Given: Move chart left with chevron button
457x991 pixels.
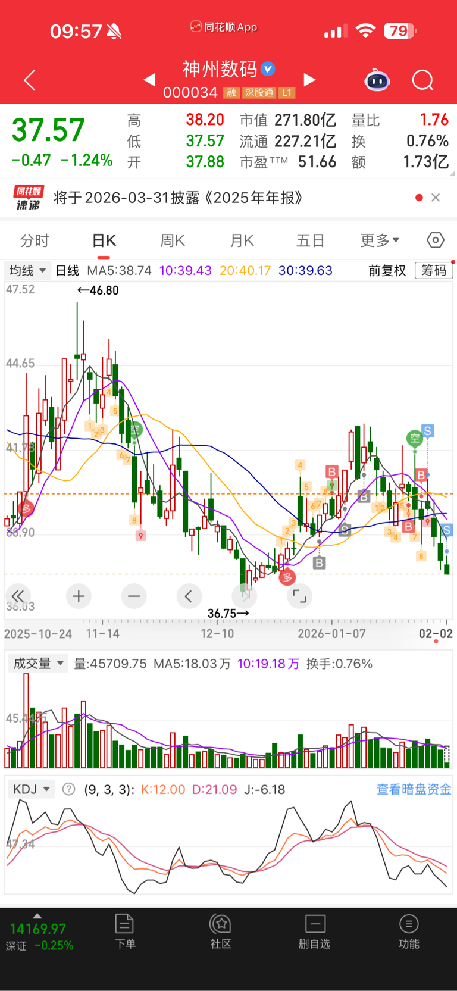Looking at the screenshot, I should coord(189,596).
